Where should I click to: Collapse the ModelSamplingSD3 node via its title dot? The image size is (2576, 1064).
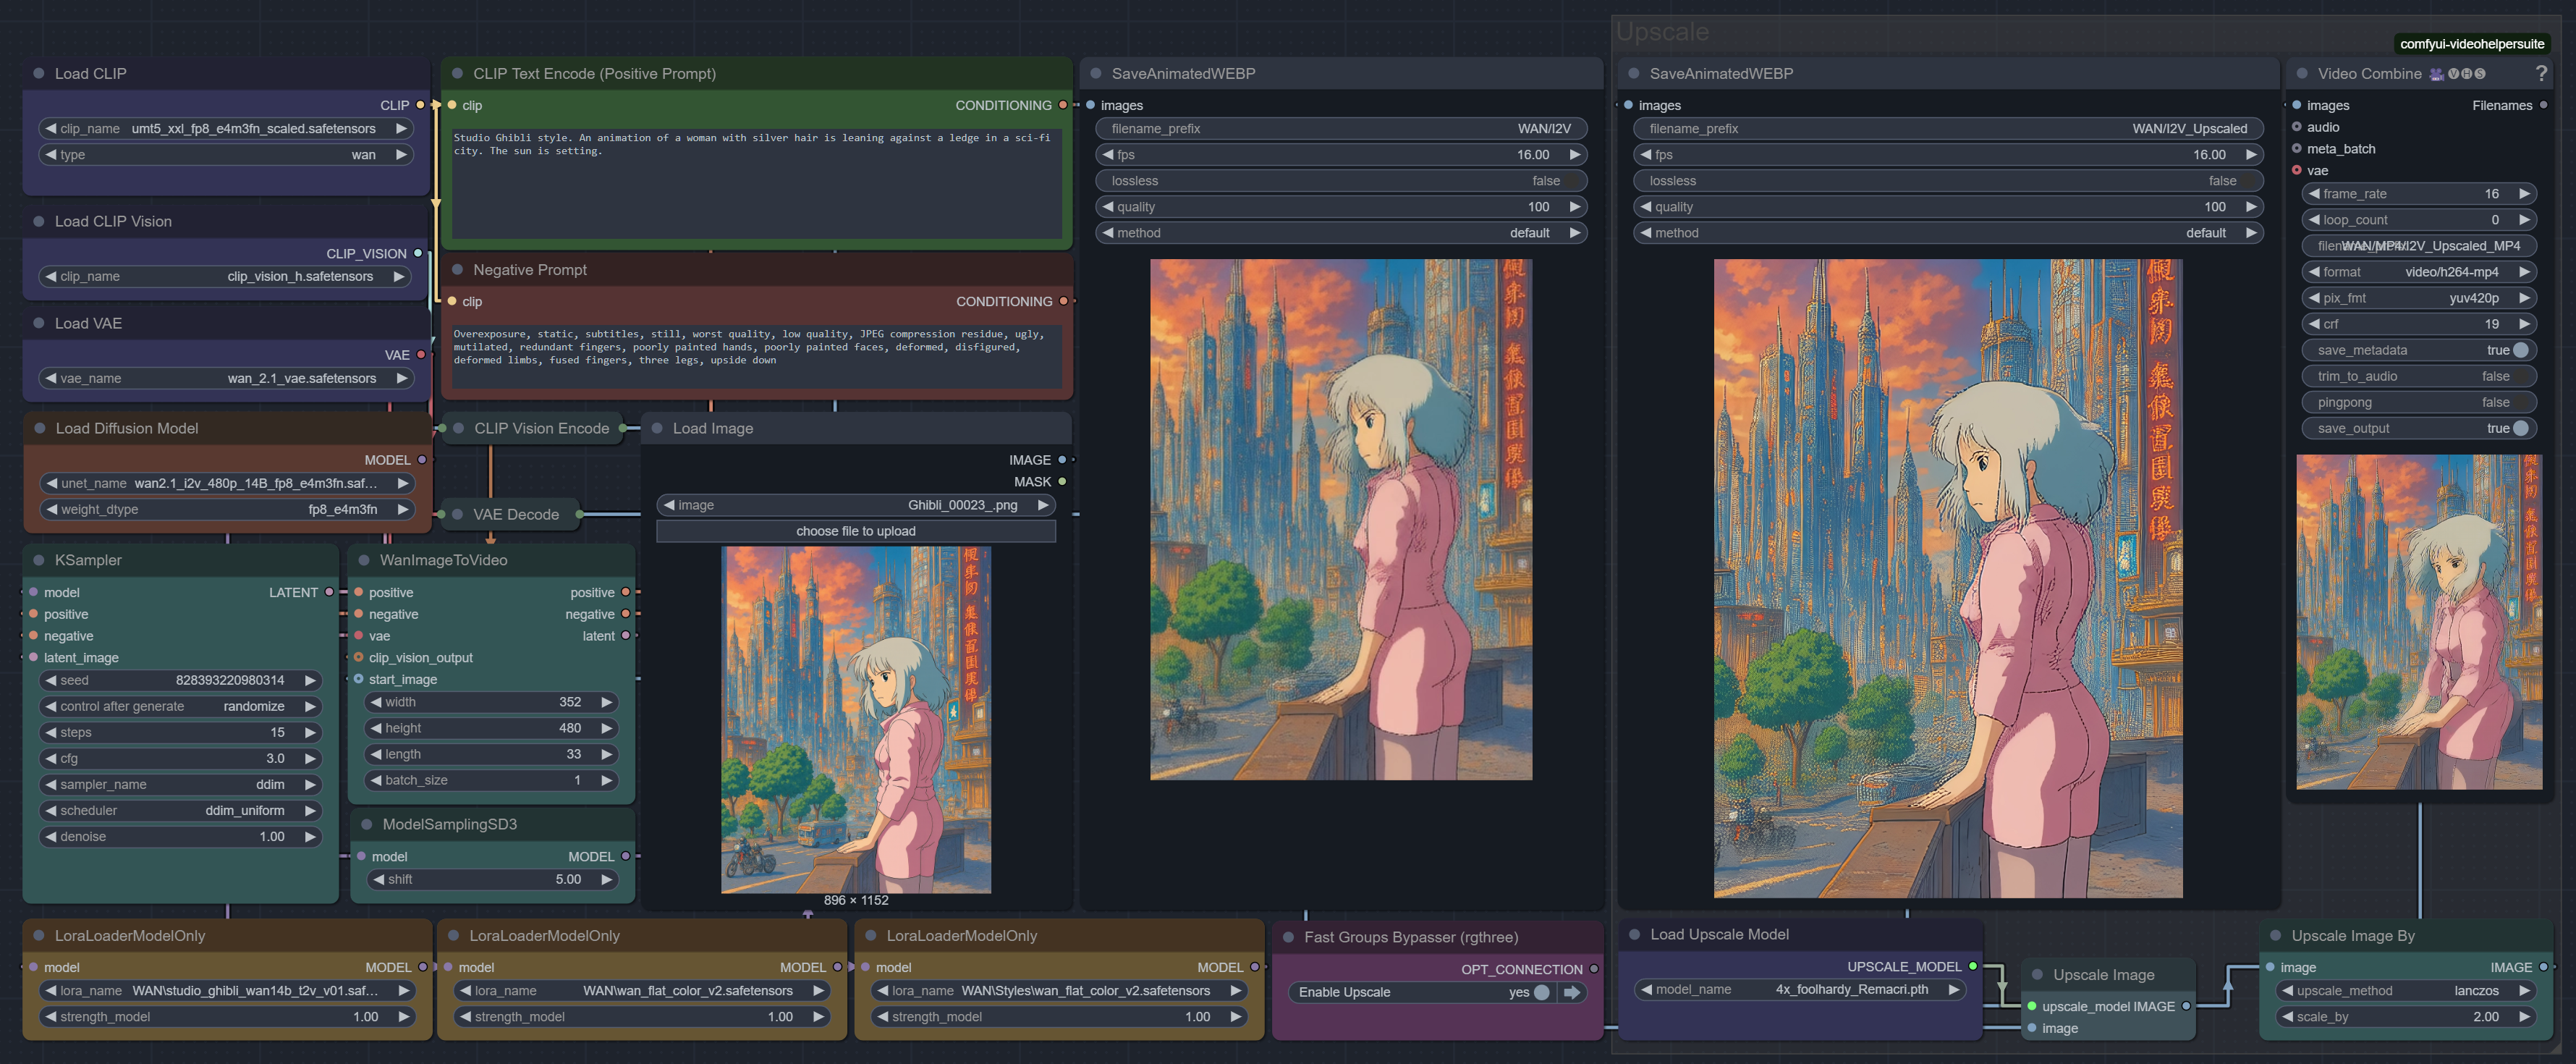point(367,825)
